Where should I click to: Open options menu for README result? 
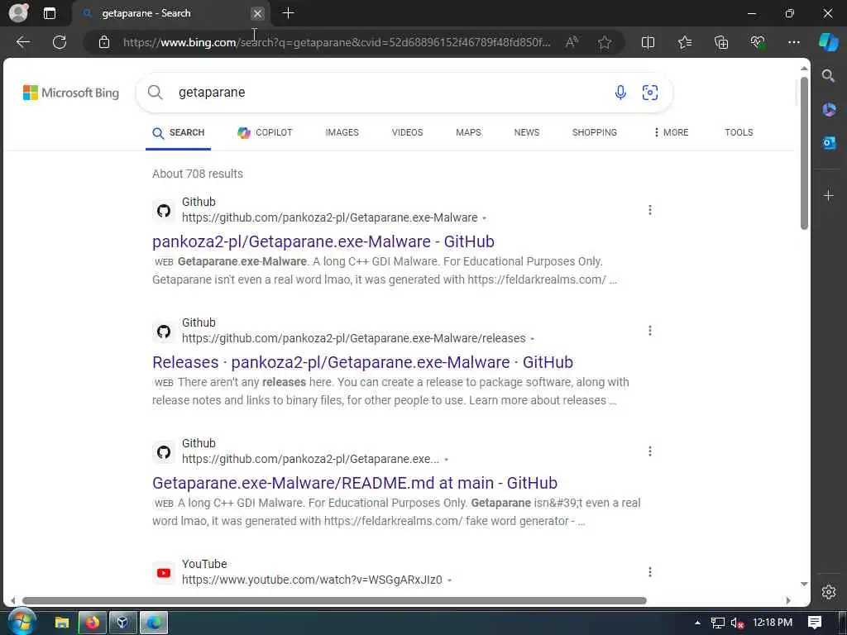click(x=650, y=451)
